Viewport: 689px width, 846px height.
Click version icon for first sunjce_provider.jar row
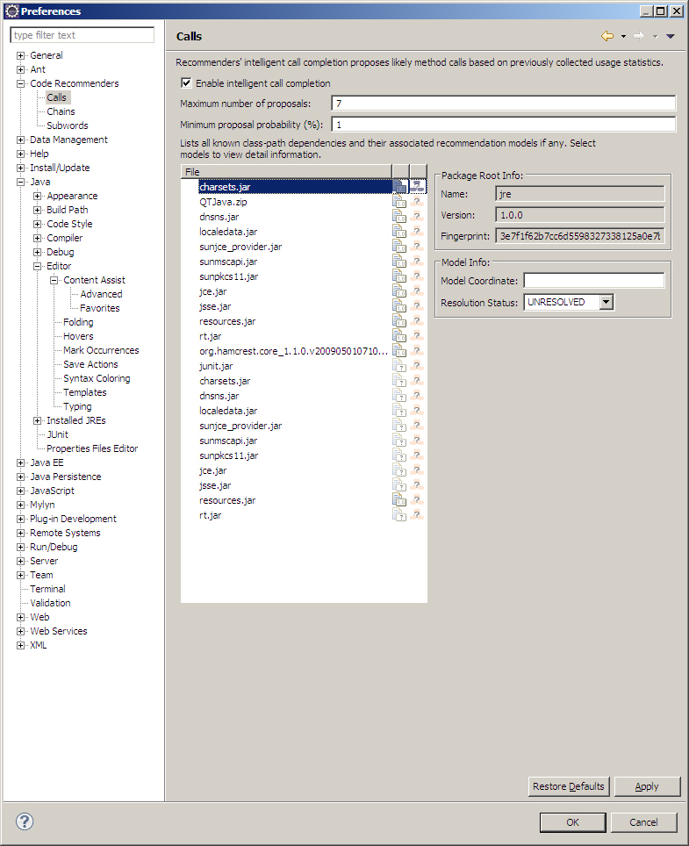[x=399, y=247]
